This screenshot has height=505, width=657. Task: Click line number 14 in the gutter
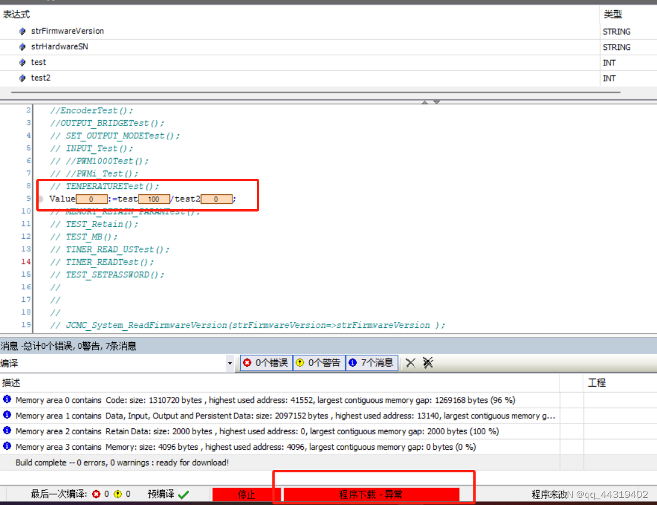pyautogui.click(x=26, y=262)
